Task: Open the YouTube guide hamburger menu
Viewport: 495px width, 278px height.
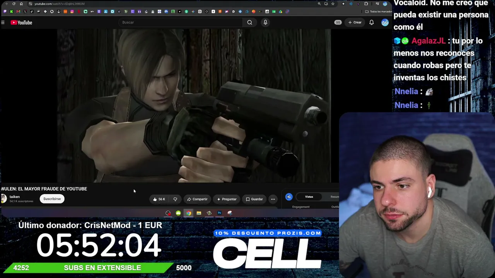Action: 3,22
